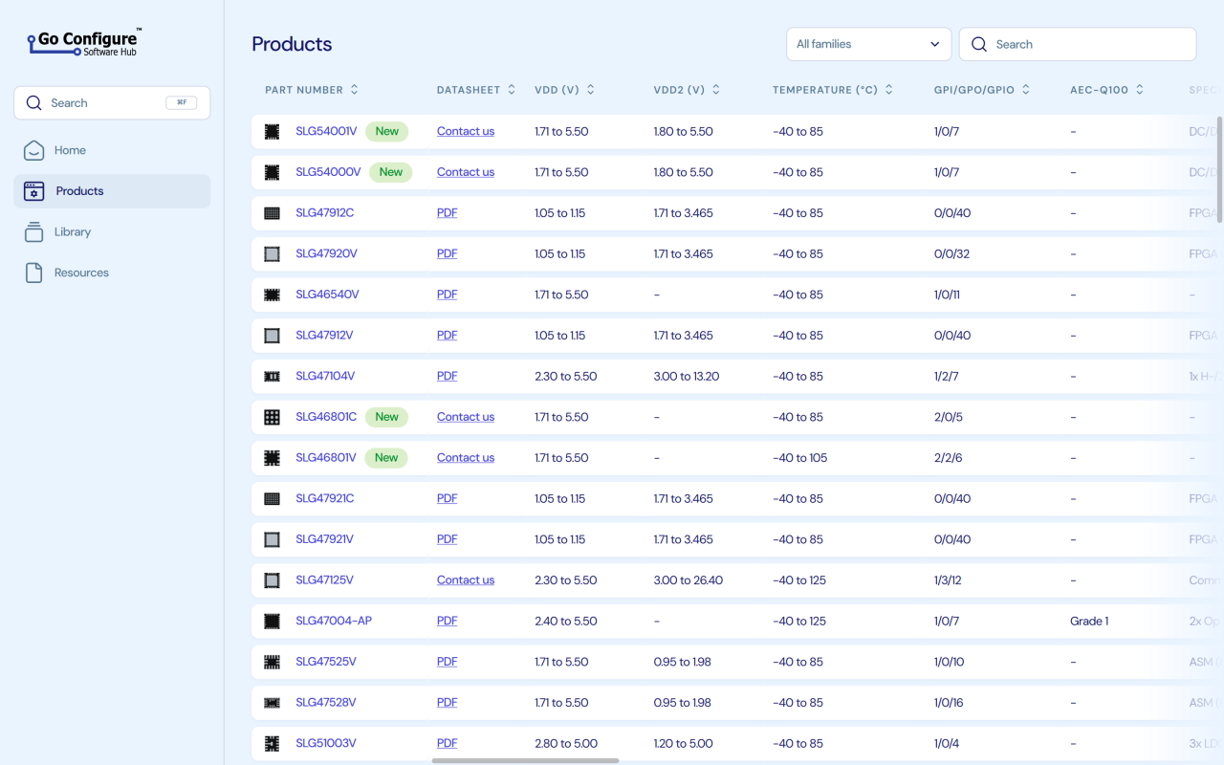This screenshot has height=765, width=1224.
Task: Open Library in the sidebar
Action: click(112, 231)
